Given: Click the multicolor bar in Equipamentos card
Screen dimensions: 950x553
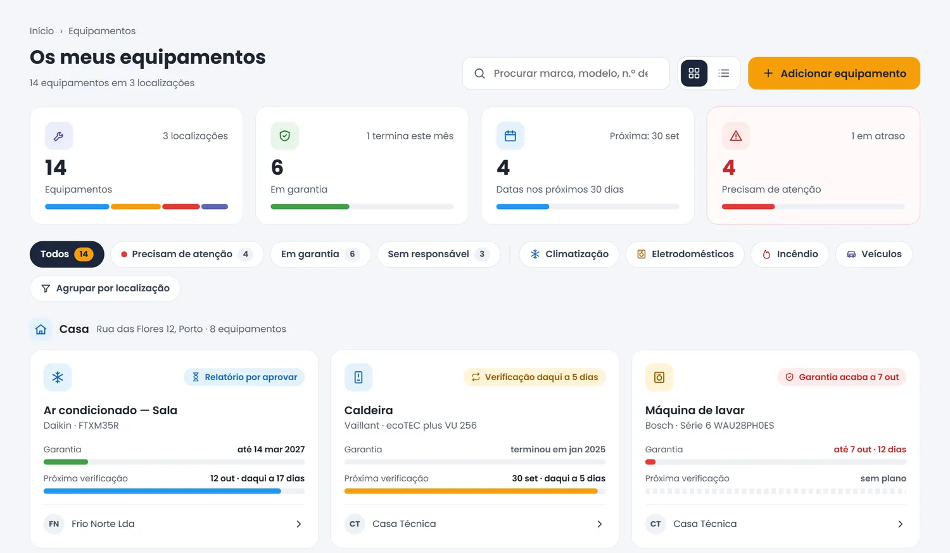Looking at the screenshot, I should 136,207.
